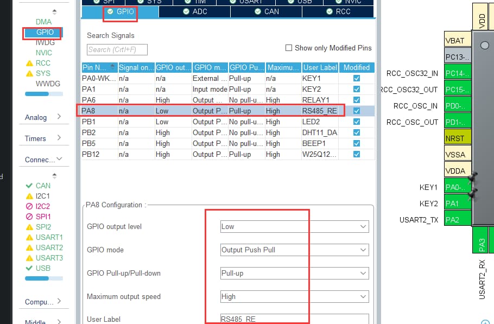Open USART1 in the Connectivity list
This screenshot has height=324, width=494.
click(49, 237)
